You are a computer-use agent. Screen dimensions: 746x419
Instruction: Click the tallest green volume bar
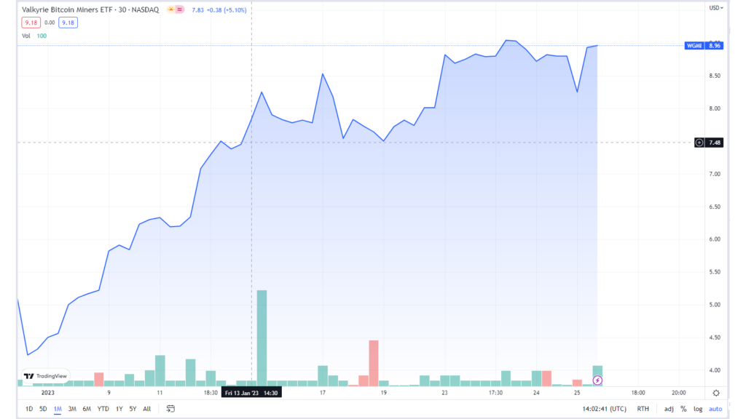point(262,338)
